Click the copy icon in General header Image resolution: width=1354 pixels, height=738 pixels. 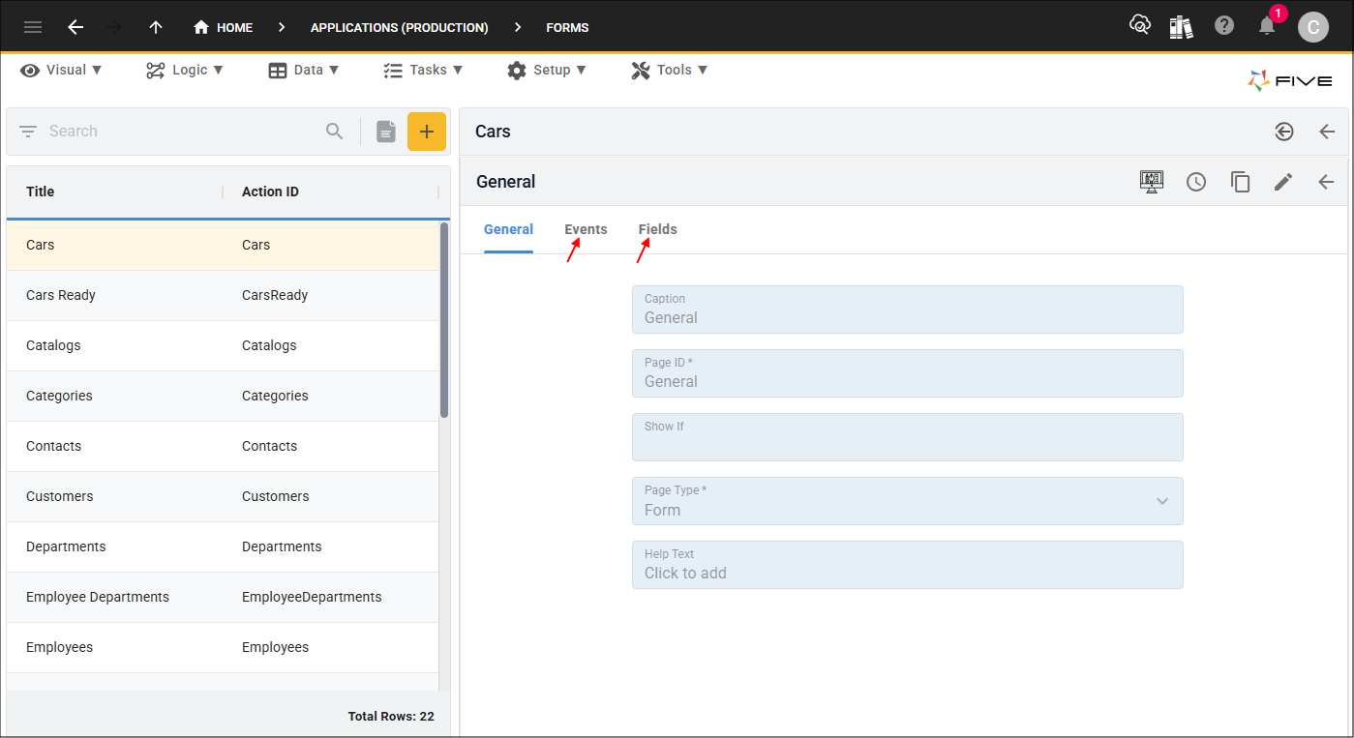coord(1240,182)
